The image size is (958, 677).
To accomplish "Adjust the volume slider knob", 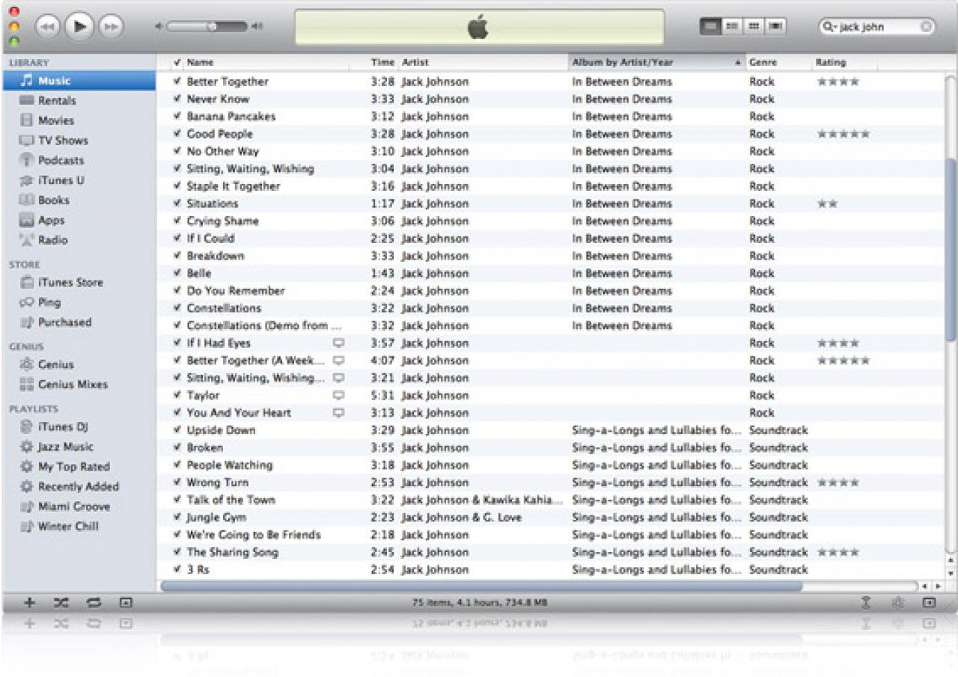I will pyautogui.click(x=212, y=26).
